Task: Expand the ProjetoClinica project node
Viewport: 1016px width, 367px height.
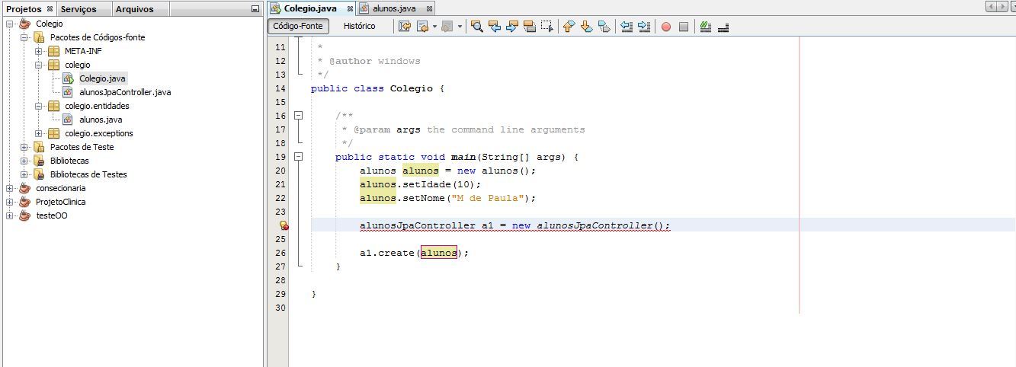Action: (x=9, y=202)
